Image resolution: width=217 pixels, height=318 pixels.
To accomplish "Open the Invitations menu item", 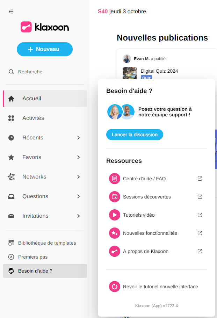I will tap(35, 216).
